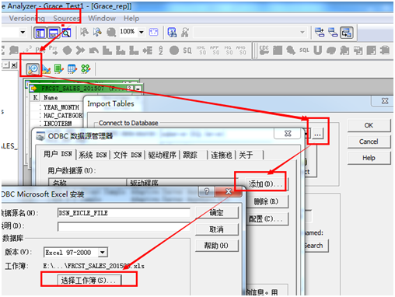Screen dimensions: 395x297
Task: Click the SQL transformation icon
Action: click(304, 50)
